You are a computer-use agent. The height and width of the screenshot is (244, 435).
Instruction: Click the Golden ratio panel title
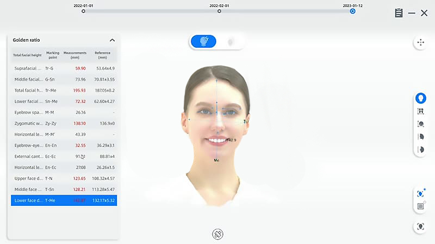[26, 40]
